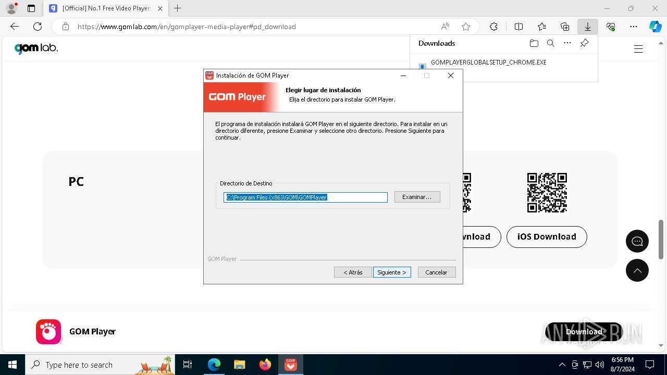Open the tab actions menu icon
Image resolution: width=667 pixels, height=375 pixels.
click(31, 8)
